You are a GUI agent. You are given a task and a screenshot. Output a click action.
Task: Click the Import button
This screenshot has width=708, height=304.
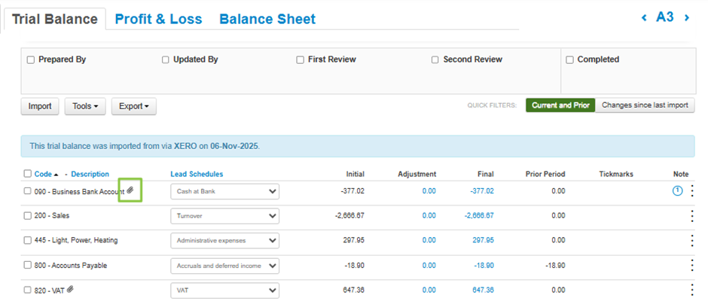tap(40, 106)
